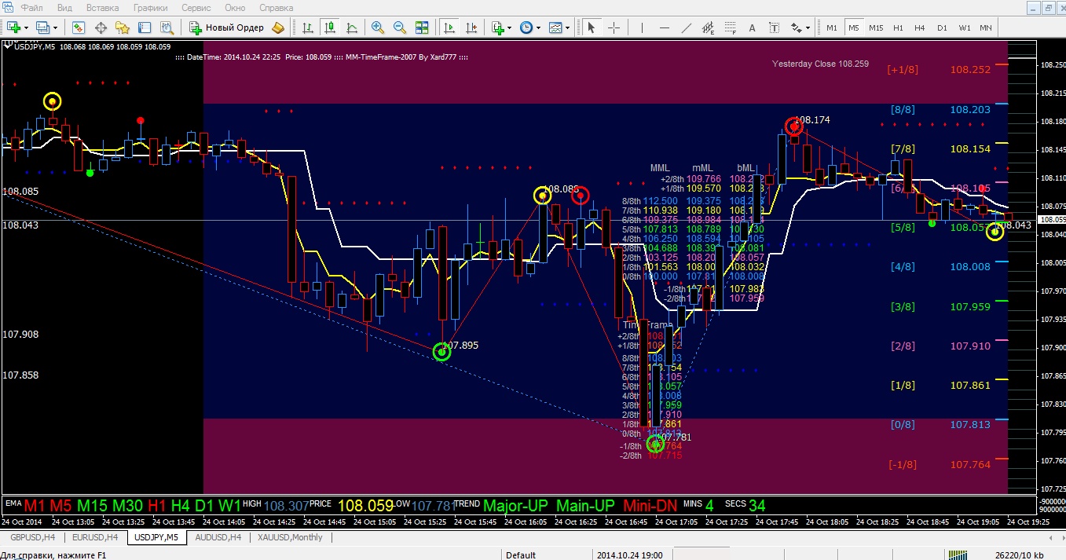Viewport: 1066px width, 560px height.
Task: Click the 'Yesterday Close 108.259' label
Action: 820,64
